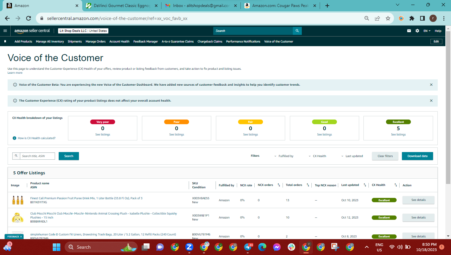The height and width of the screenshot is (255, 451).
Task: Bookmark this page with the star icon
Action: 388,19
